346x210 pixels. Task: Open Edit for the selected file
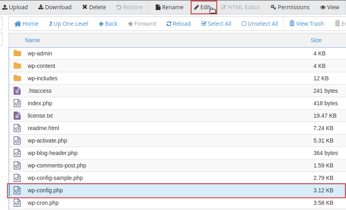pos(203,7)
